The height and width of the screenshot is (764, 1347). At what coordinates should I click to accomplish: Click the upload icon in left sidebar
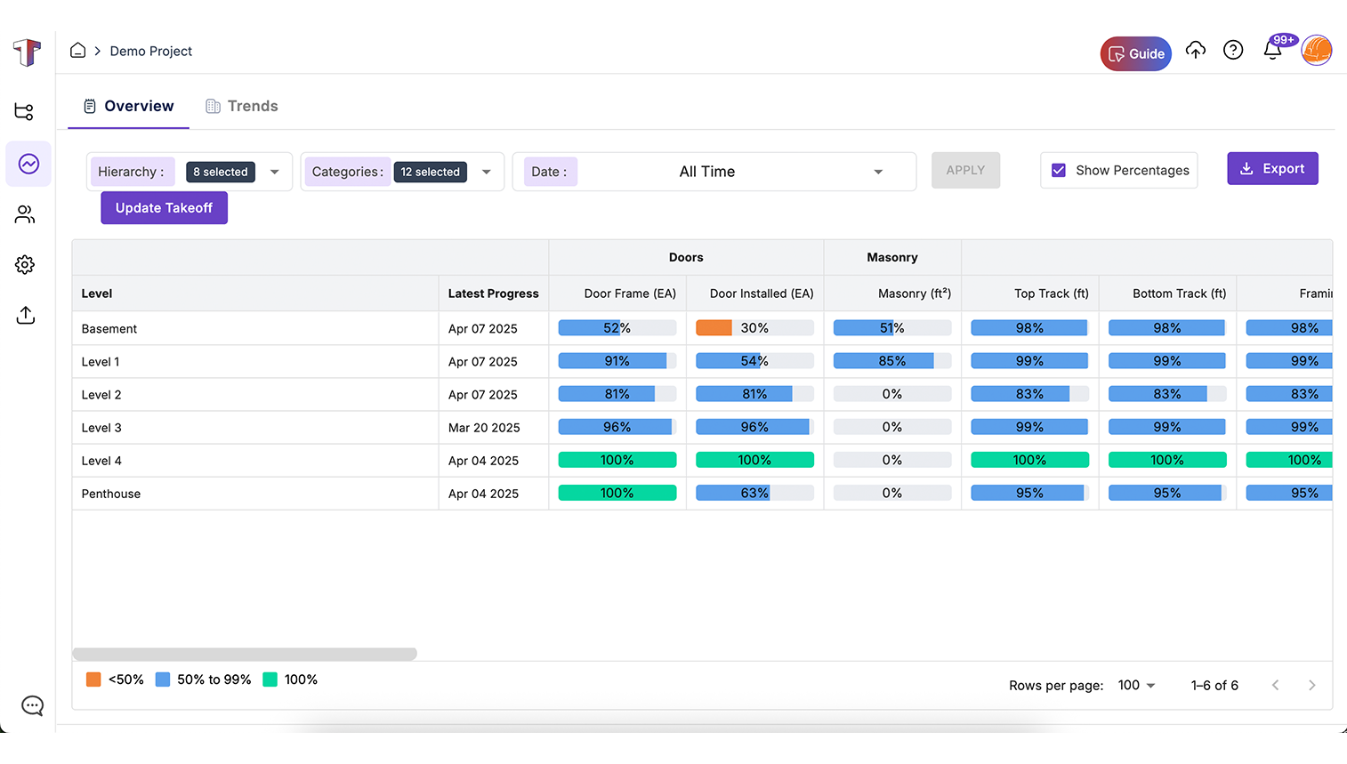pos(25,315)
